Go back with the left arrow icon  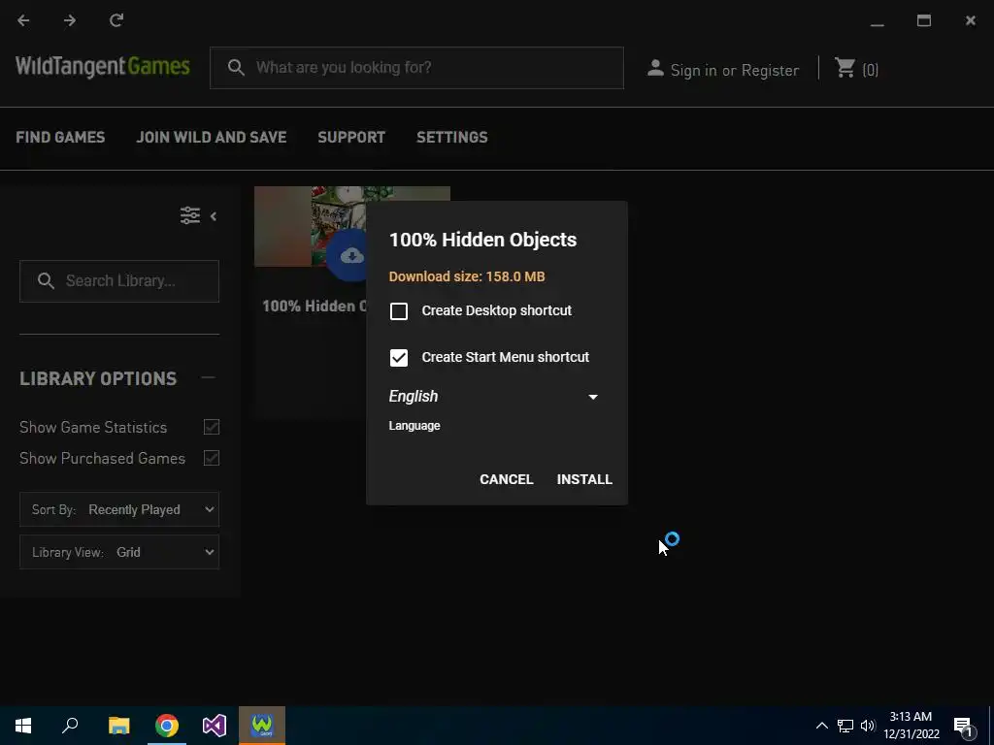23,21
